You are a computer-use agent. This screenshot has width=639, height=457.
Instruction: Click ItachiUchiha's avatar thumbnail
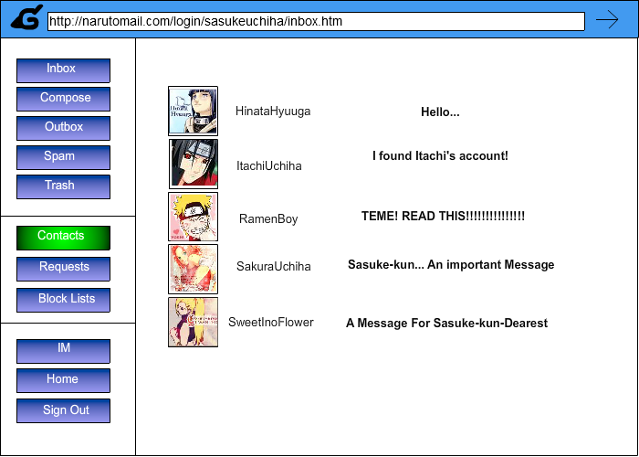pyautogui.click(x=194, y=164)
